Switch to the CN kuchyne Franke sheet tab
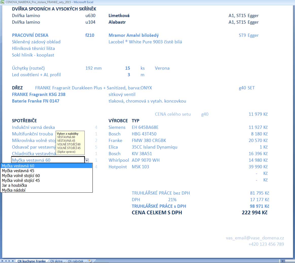 point(32,261)
